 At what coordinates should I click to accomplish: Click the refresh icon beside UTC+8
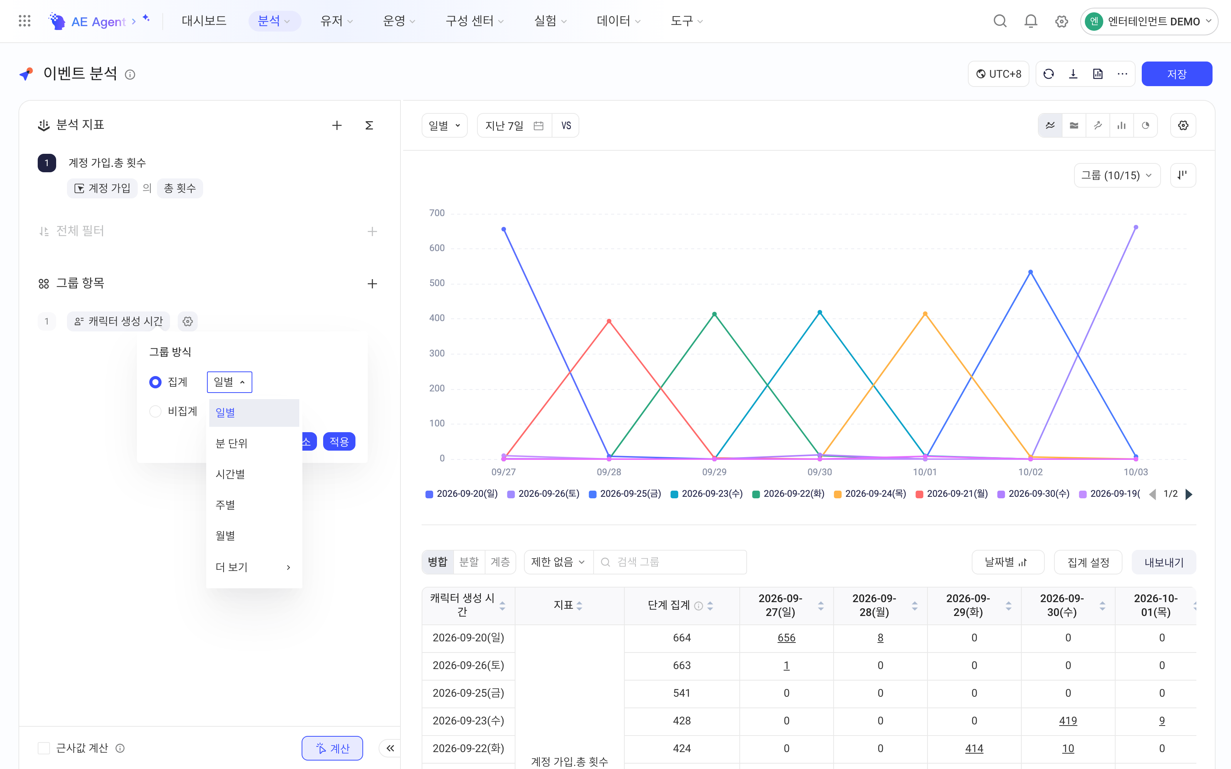[x=1048, y=74]
